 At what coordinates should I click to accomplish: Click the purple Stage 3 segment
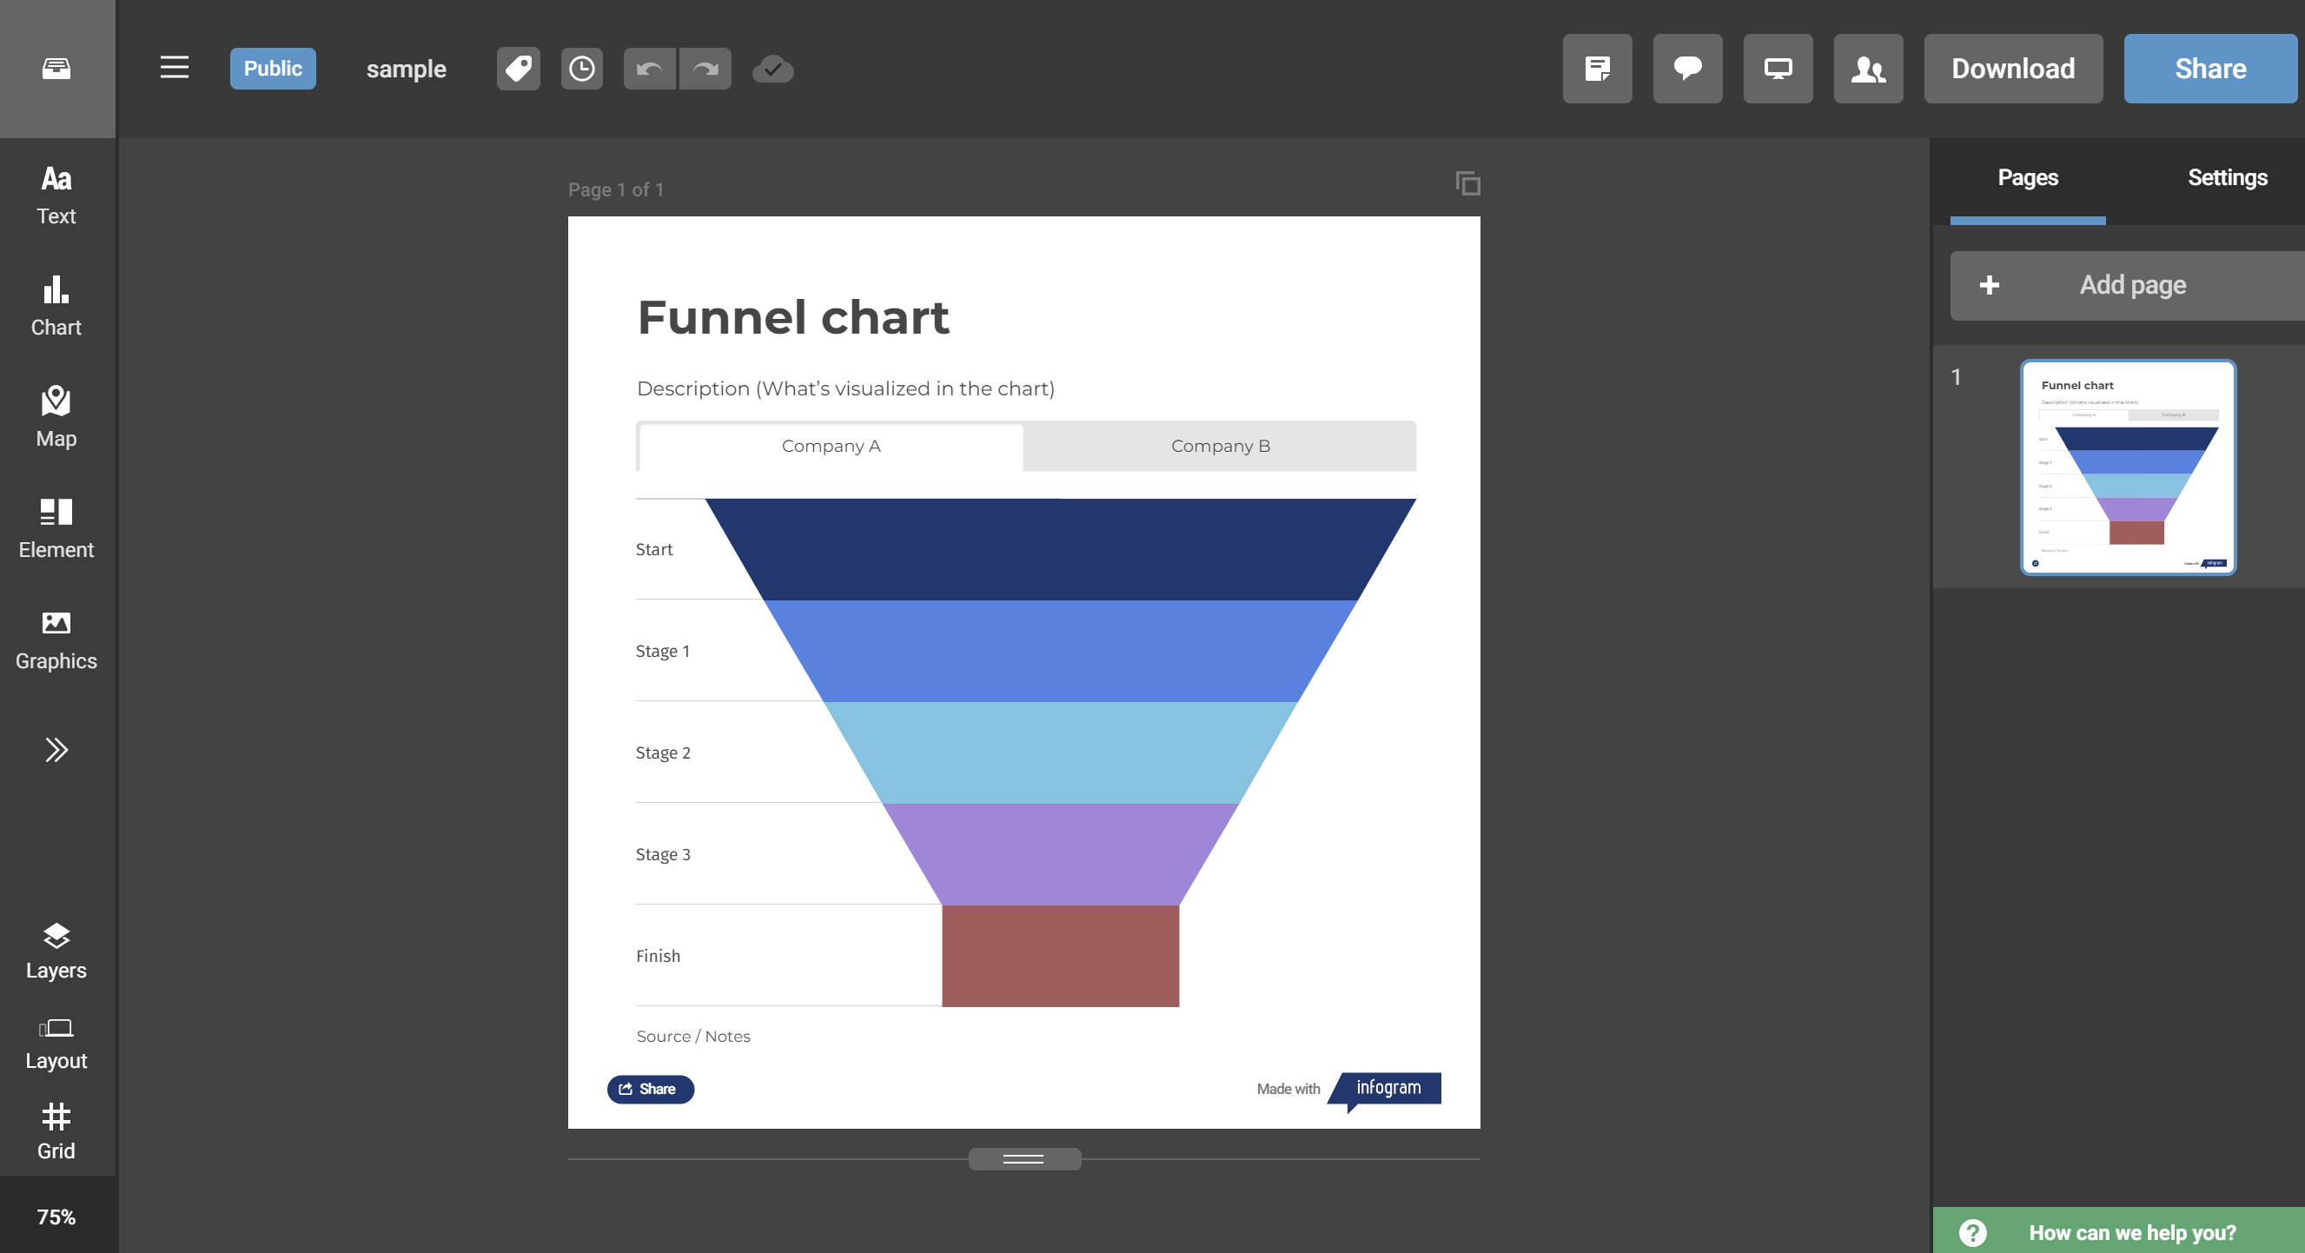(x=1060, y=855)
